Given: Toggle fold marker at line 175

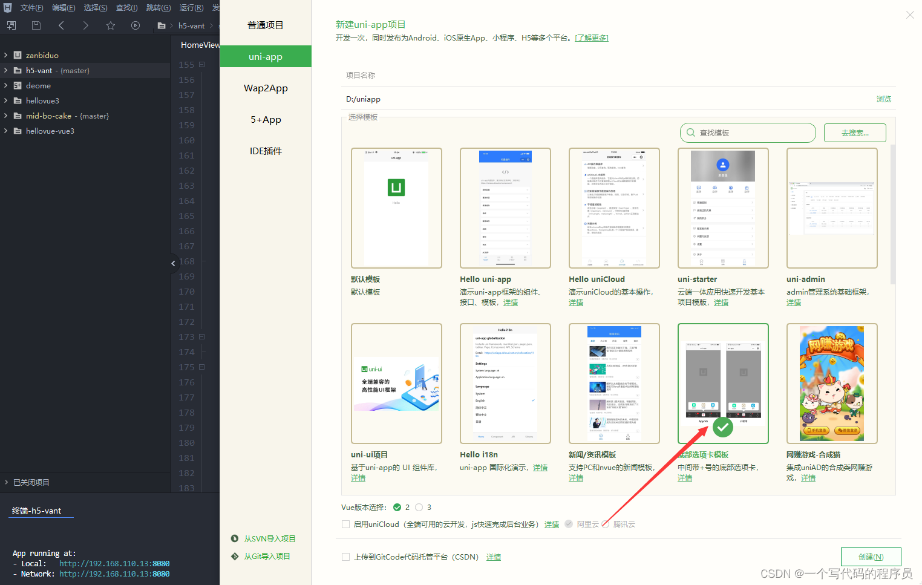Looking at the screenshot, I should tap(201, 367).
